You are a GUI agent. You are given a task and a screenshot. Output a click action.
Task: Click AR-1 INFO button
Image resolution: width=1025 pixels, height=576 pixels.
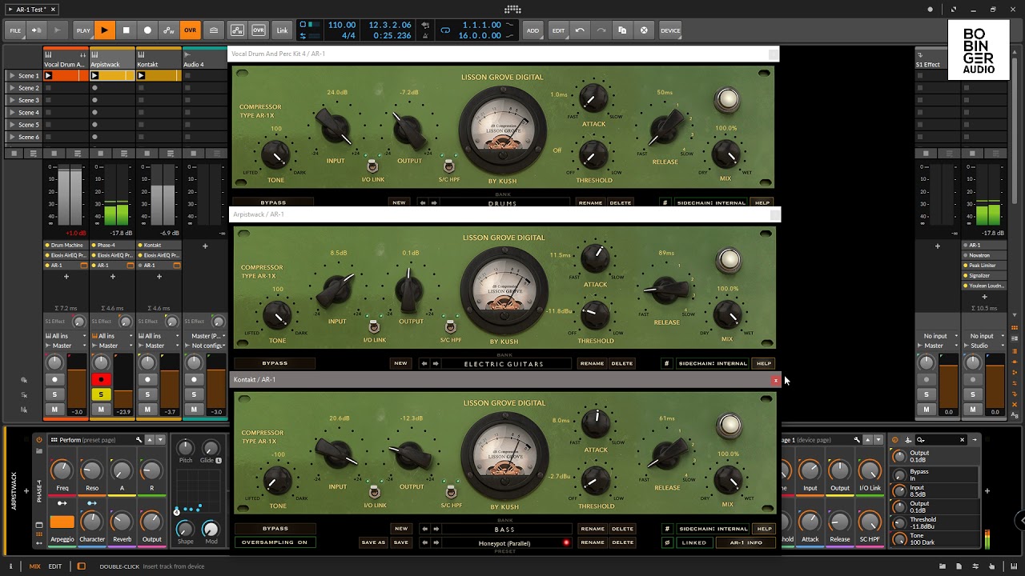coord(746,542)
